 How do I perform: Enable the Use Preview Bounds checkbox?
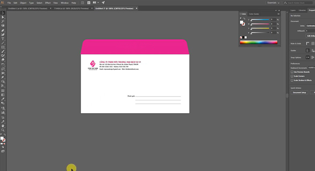click(292, 72)
